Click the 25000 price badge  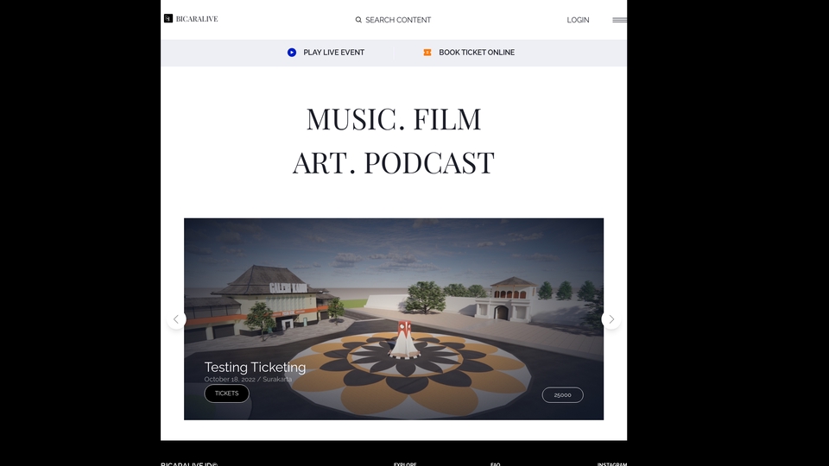pos(562,395)
